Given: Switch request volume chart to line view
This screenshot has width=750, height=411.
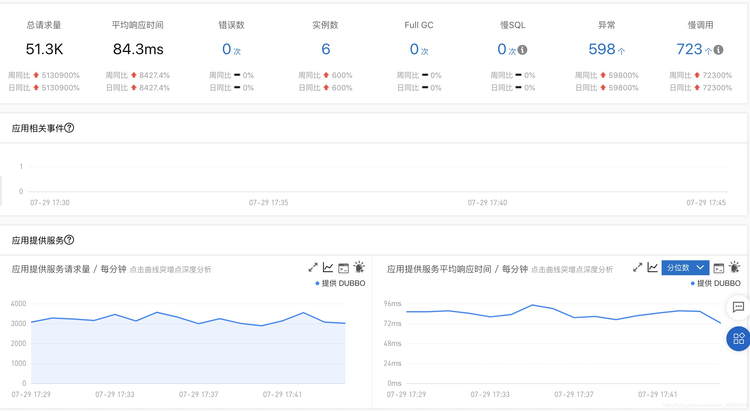Looking at the screenshot, I should 327,267.
